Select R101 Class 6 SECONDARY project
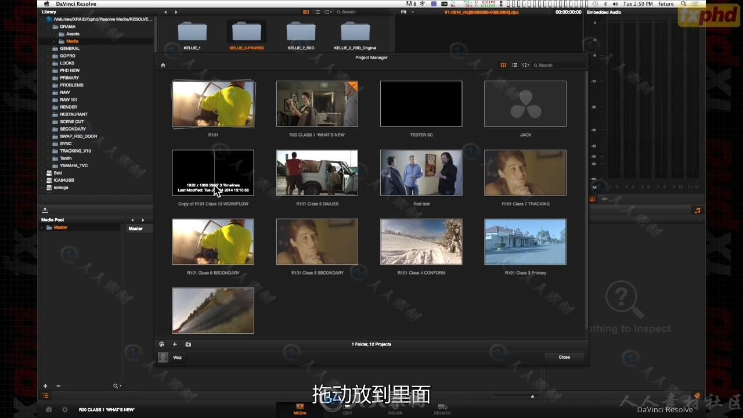Screen dimensions: 743x418 coord(213,242)
